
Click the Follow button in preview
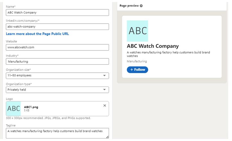137,70
